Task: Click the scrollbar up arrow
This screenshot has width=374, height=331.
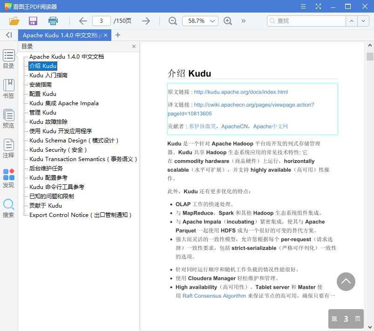Action: 370,45
